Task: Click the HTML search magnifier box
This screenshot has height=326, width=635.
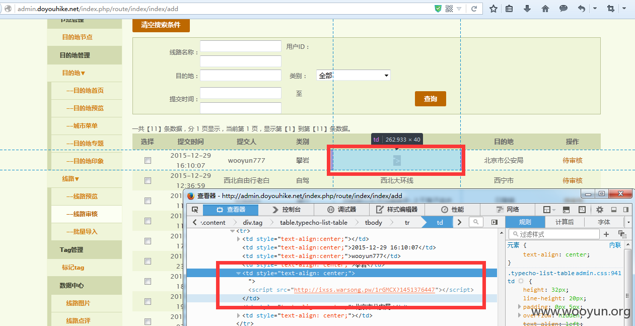Action: point(476,222)
